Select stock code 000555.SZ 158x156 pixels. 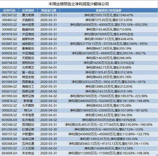(9, 25)
